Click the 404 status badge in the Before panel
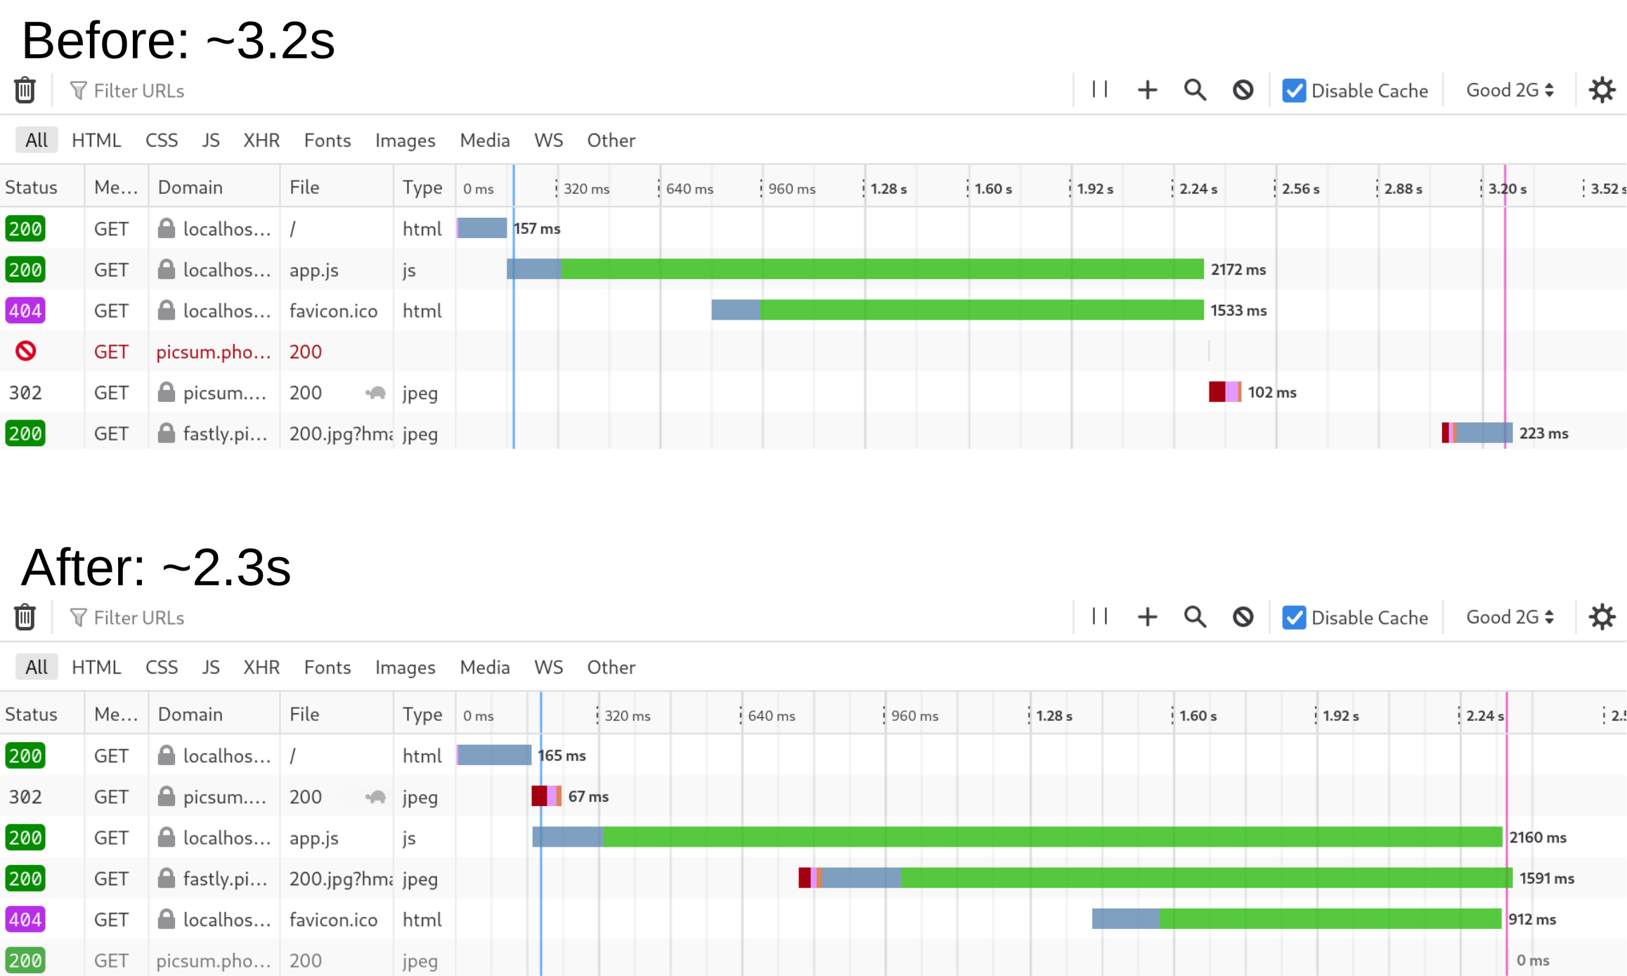 [25, 310]
